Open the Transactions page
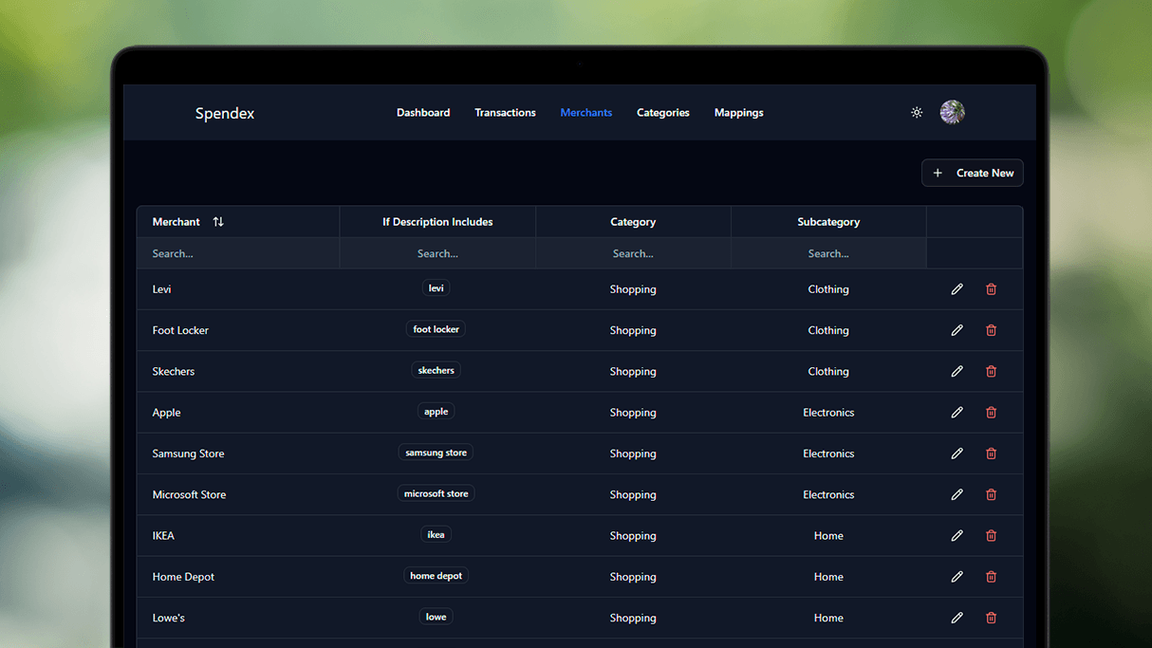Viewport: 1152px width, 648px height. pyautogui.click(x=505, y=113)
